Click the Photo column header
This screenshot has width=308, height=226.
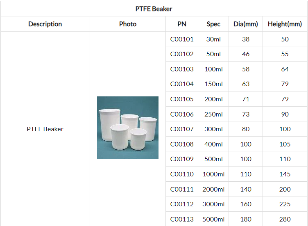point(128,24)
